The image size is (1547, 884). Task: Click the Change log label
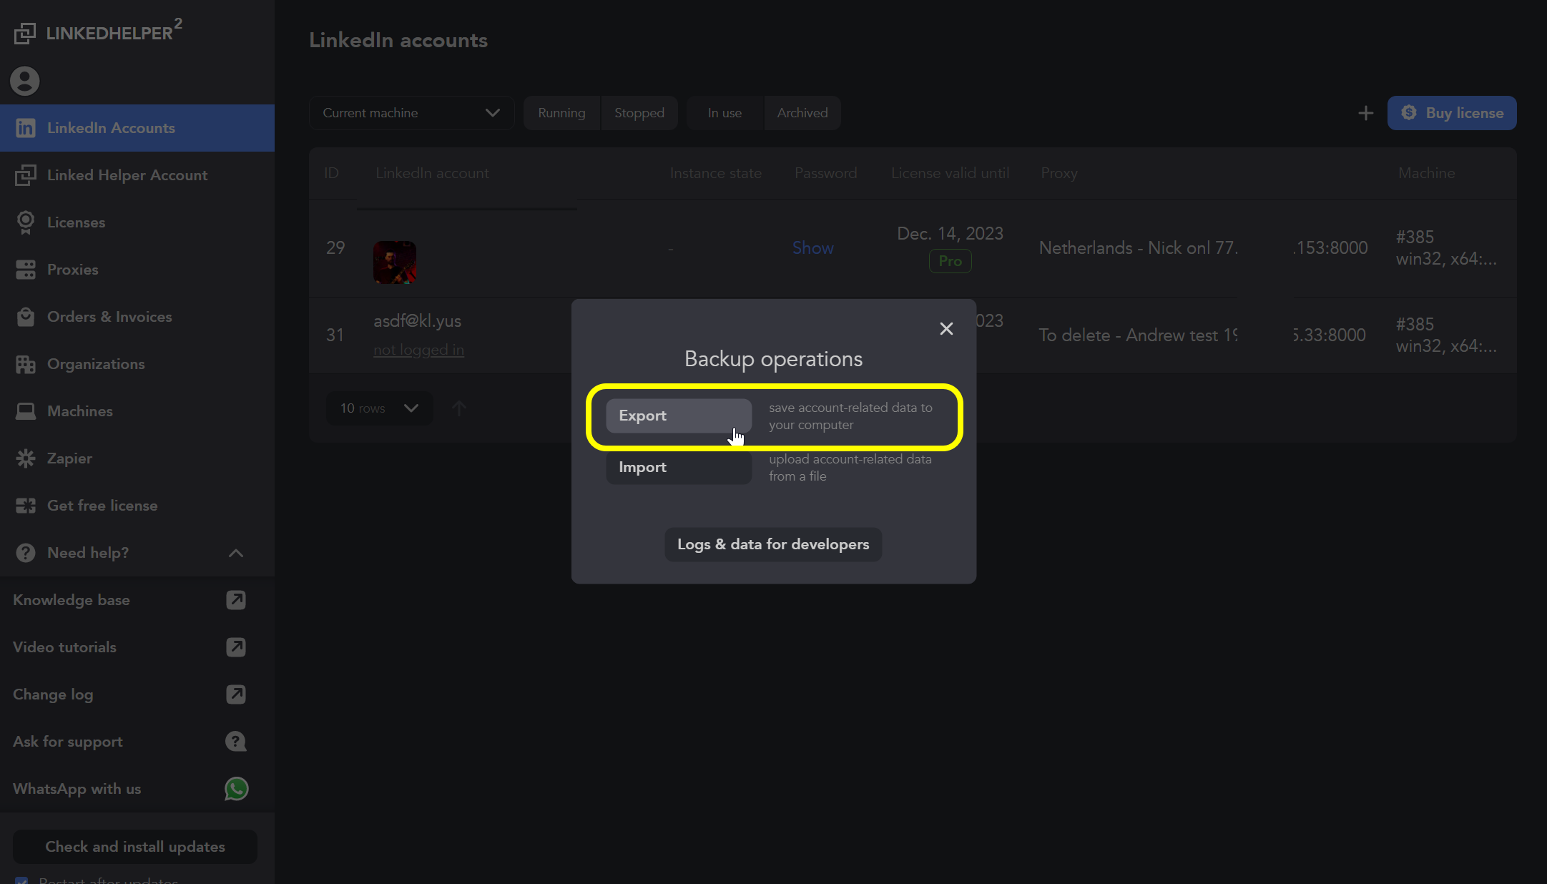coord(53,694)
